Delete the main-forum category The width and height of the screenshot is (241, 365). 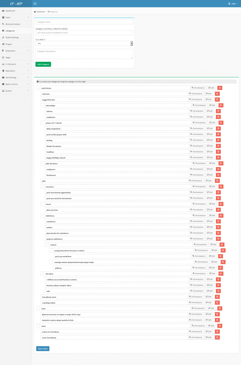coord(219,88)
